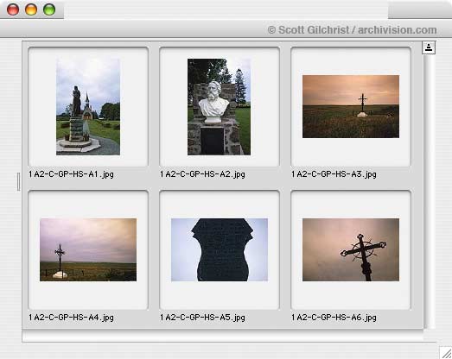
Task: Pick the dark stone silhouette thumbnail A5
Action: pos(220,249)
